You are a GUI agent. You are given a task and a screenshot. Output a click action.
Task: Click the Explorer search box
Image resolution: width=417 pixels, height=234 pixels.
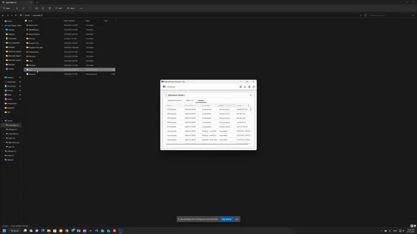tap(392, 16)
